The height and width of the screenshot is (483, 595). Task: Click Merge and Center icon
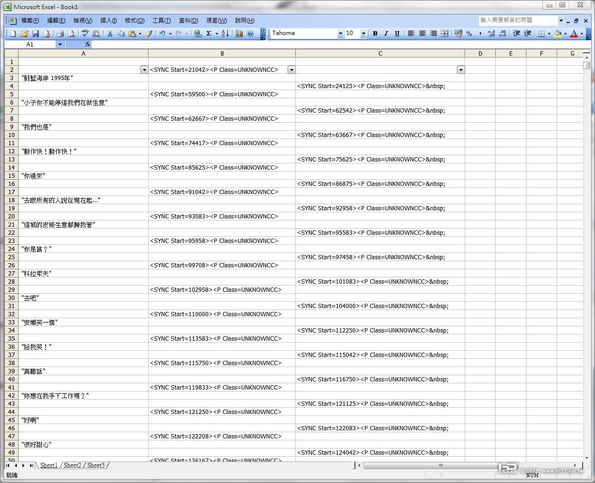(444, 34)
